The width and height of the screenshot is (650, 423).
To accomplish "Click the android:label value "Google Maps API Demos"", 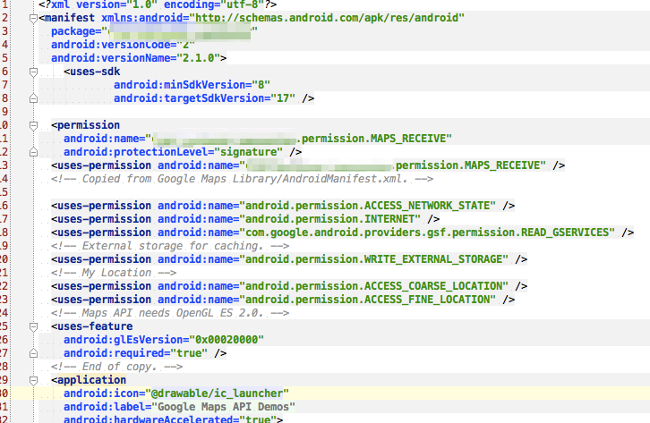I will pyautogui.click(x=224, y=407).
